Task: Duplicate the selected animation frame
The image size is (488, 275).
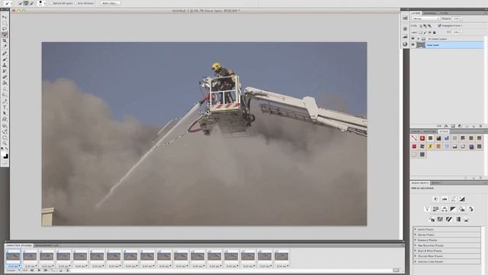Action: tap(61, 270)
